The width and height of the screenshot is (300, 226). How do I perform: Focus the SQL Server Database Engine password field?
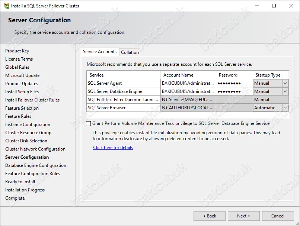(234, 91)
